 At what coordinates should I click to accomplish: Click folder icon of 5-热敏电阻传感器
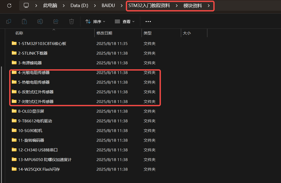point(14,82)
